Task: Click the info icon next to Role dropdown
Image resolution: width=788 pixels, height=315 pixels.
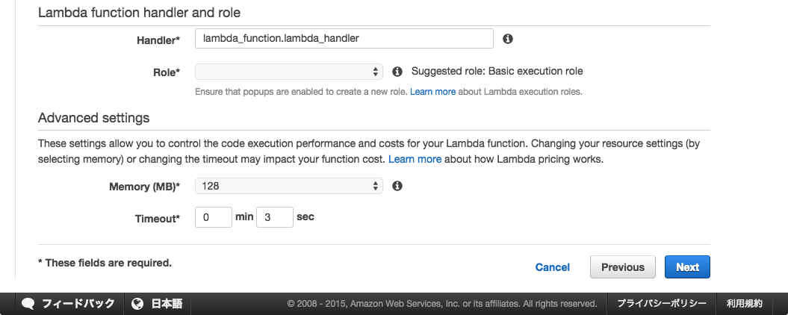Action: click(x=397, y=72)
